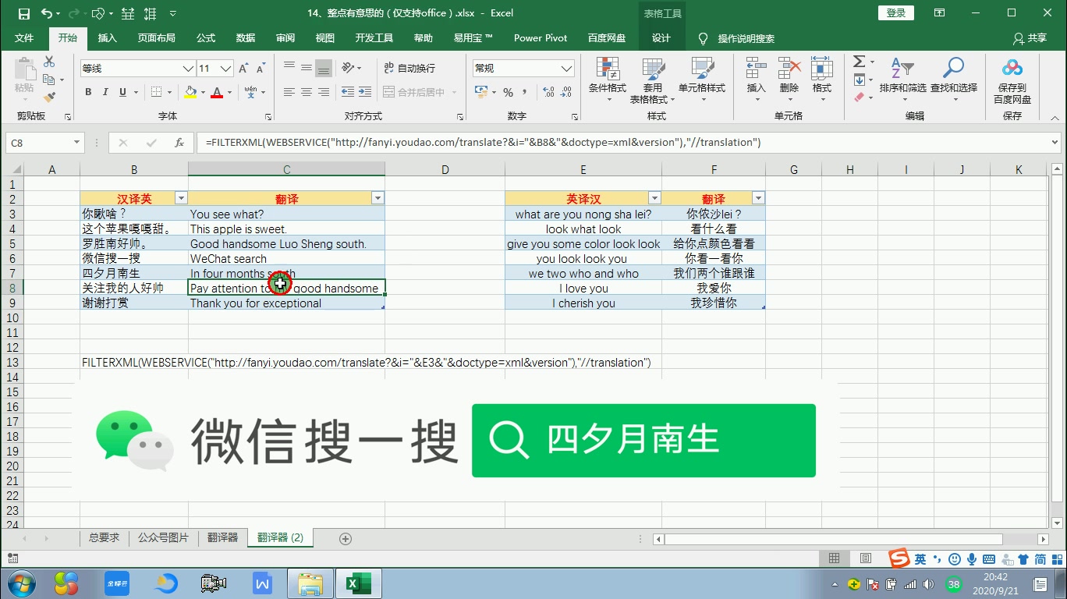Click the Cut scissors icon
This screenshot has width=1067, height=599.
coord(49,62)
